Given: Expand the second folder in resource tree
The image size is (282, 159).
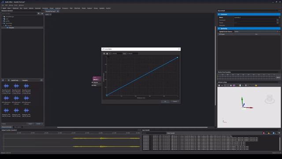Looking at the screenshot, I should (2, 19).
